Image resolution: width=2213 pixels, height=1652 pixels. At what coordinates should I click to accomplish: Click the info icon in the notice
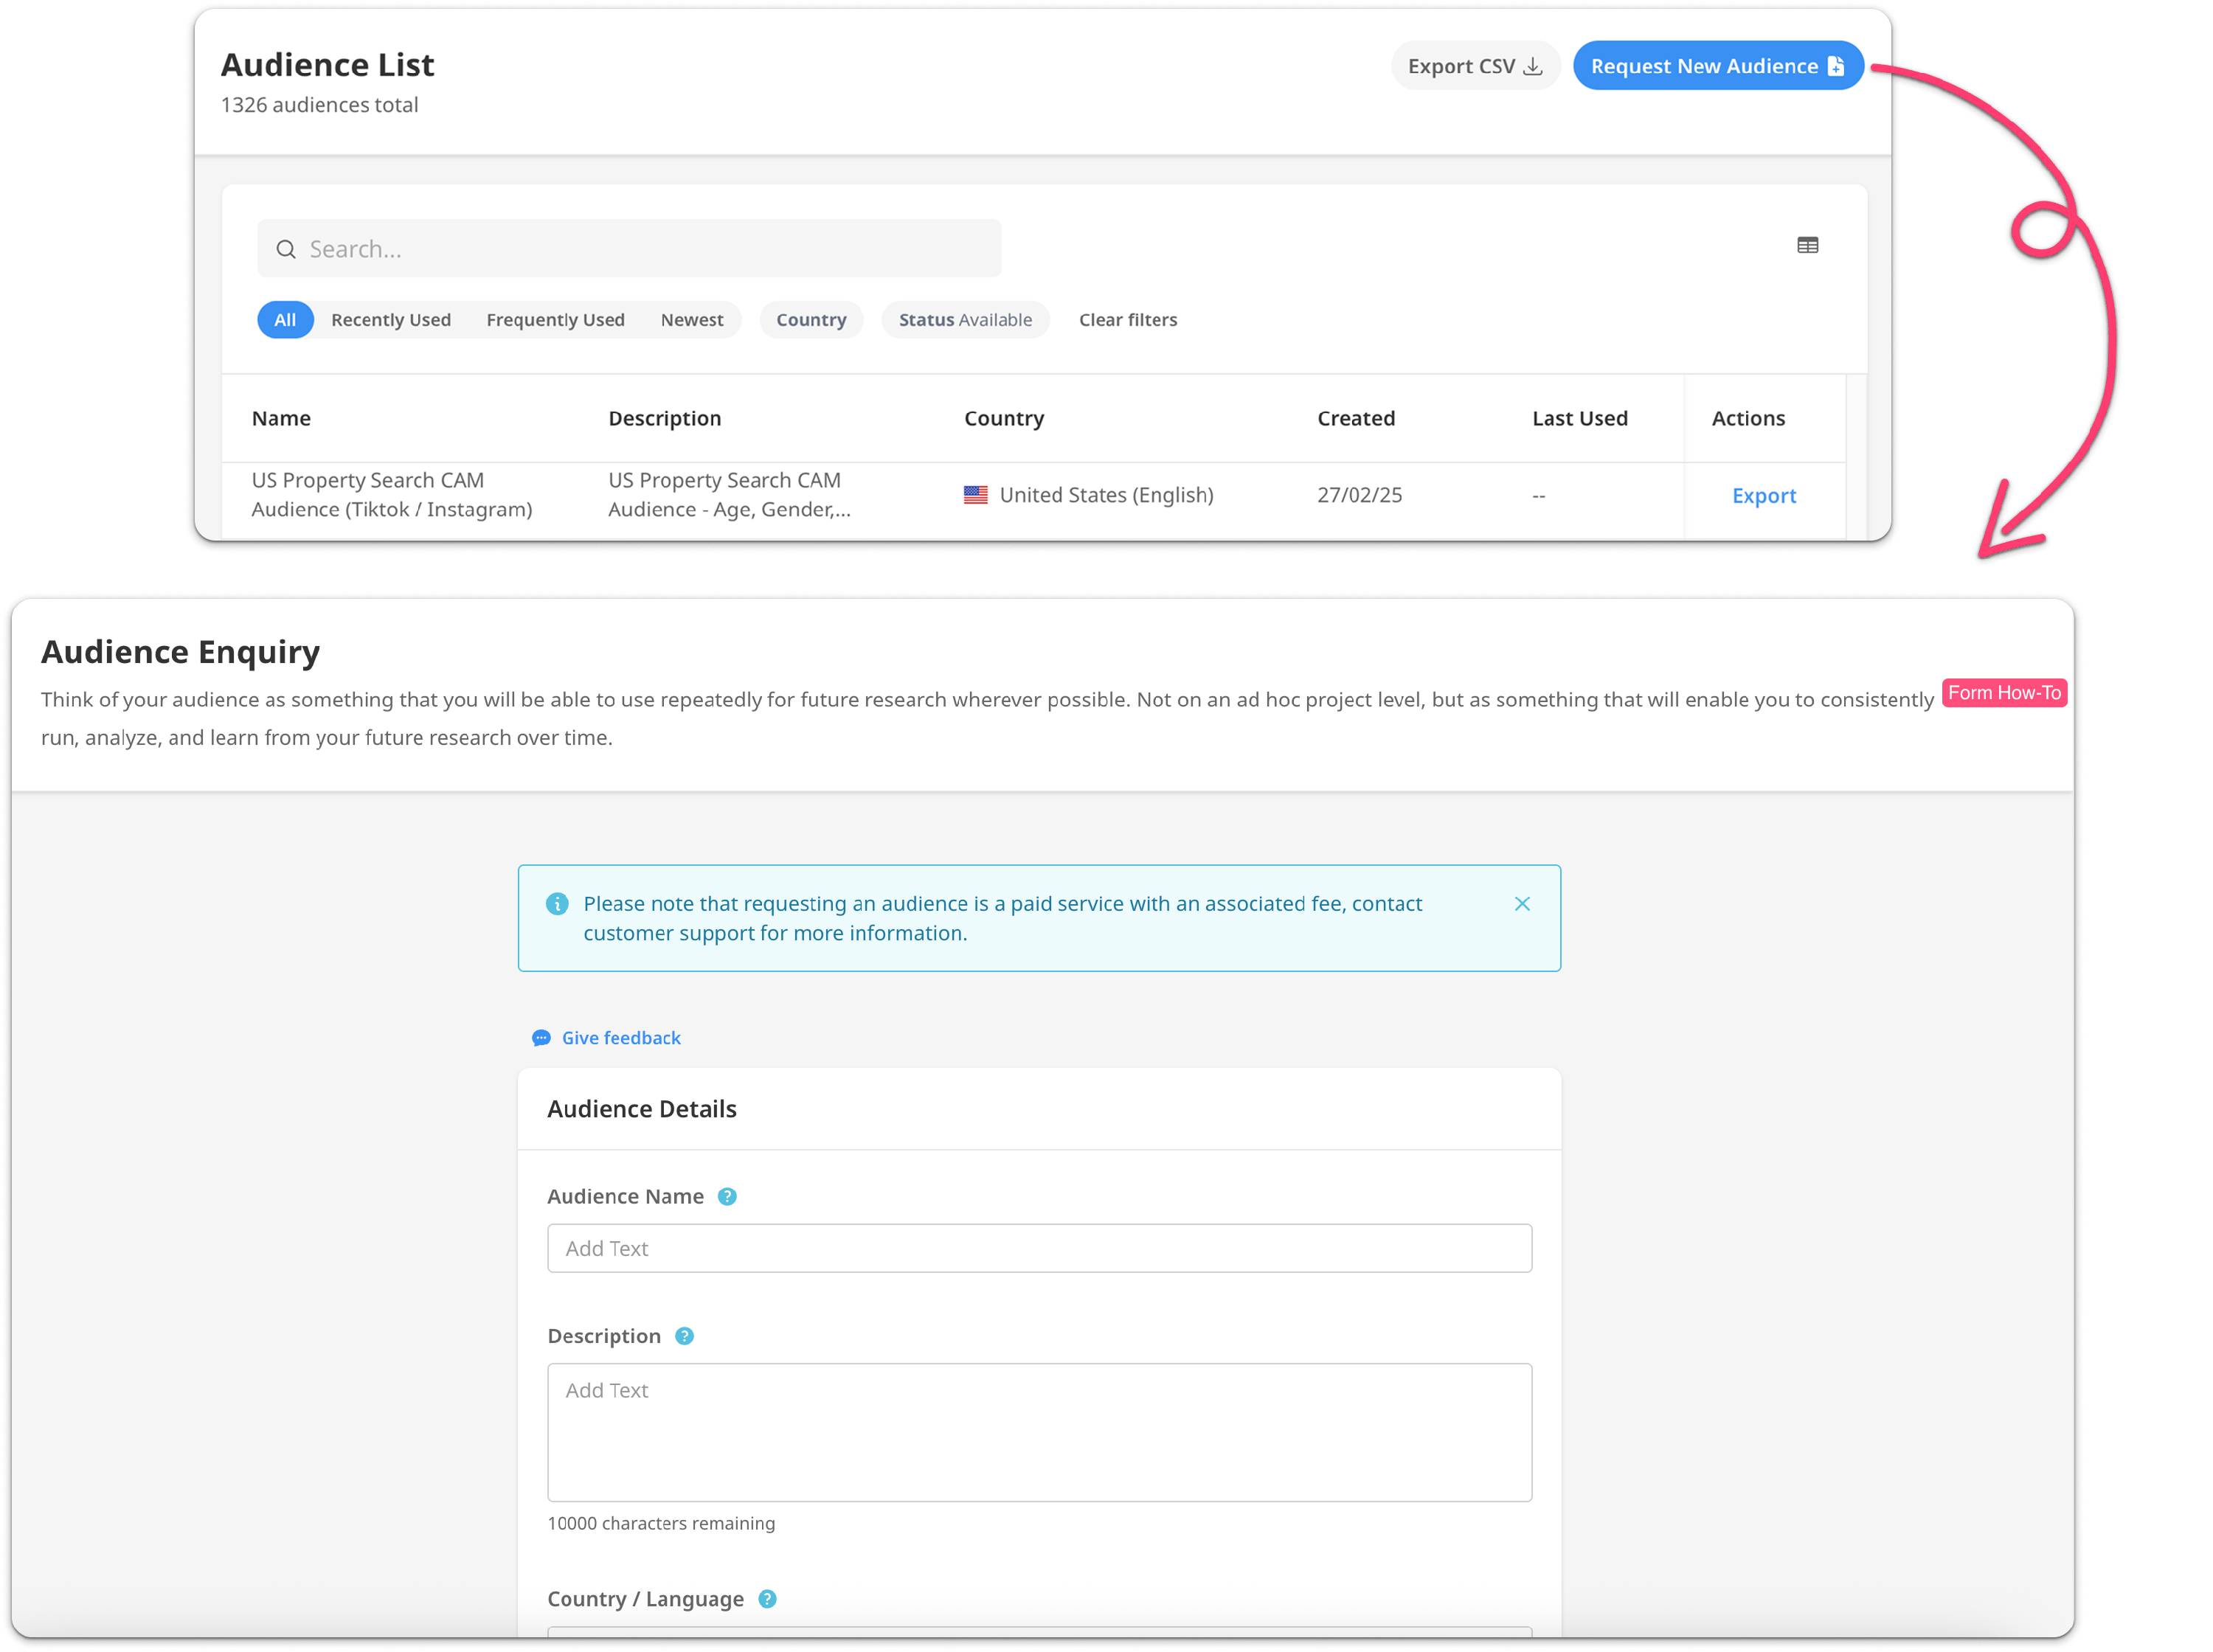point(557,904)
